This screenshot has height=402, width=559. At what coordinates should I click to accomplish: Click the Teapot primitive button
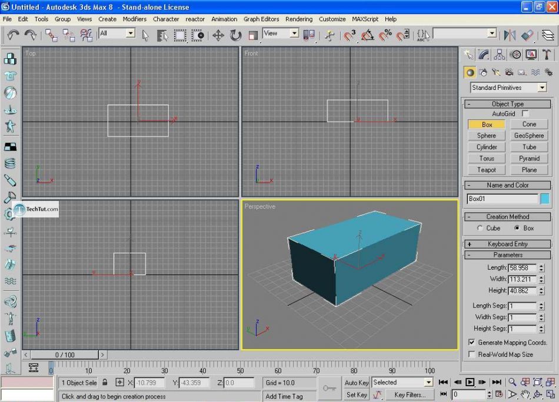pos(487,170)
